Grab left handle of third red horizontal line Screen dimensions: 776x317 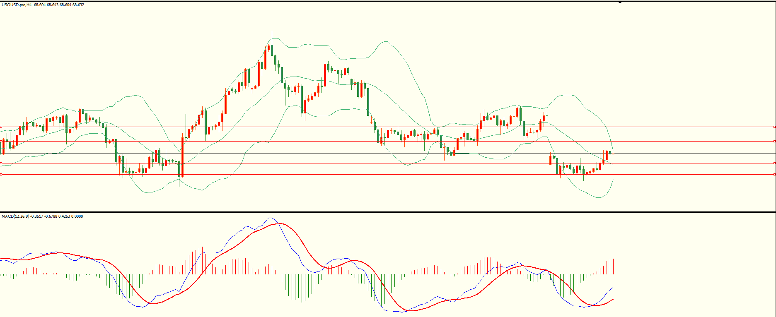pos(1,163)
